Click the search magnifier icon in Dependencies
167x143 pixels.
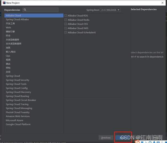(x=25, y=10)
